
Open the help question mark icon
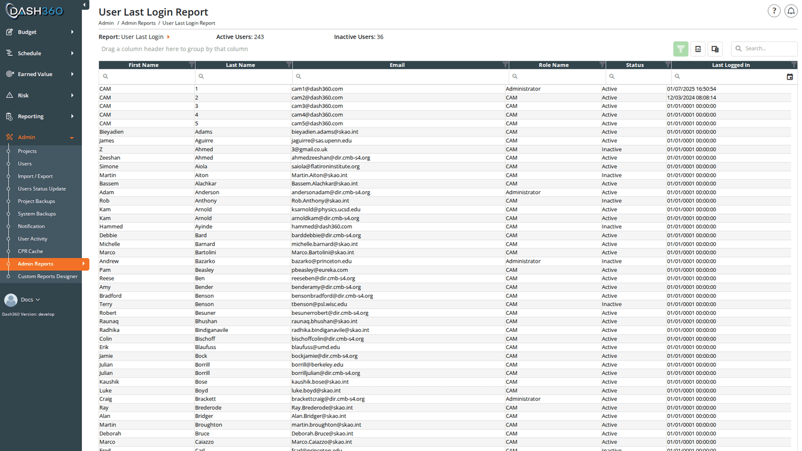(774, 11)
